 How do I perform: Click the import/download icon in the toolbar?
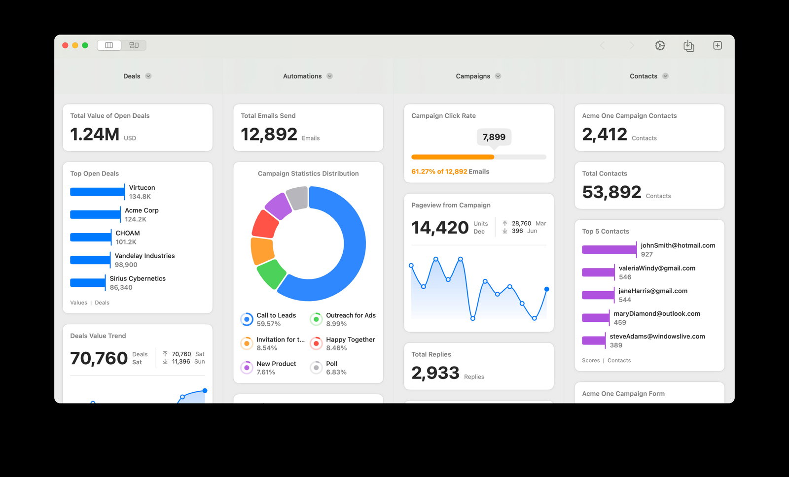(688, 45)
